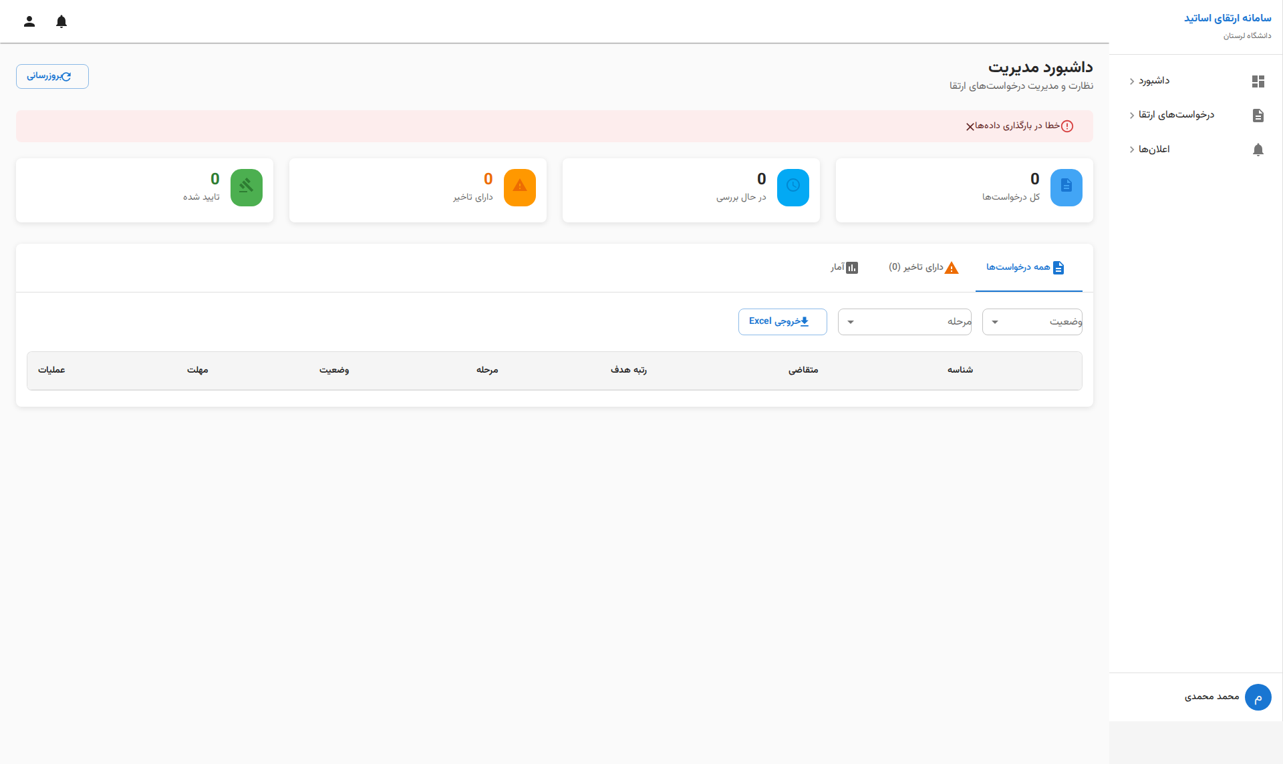Screen dimensions: 1283x764
Task: Click the دارای تاخیر card label
Action: 473,197
